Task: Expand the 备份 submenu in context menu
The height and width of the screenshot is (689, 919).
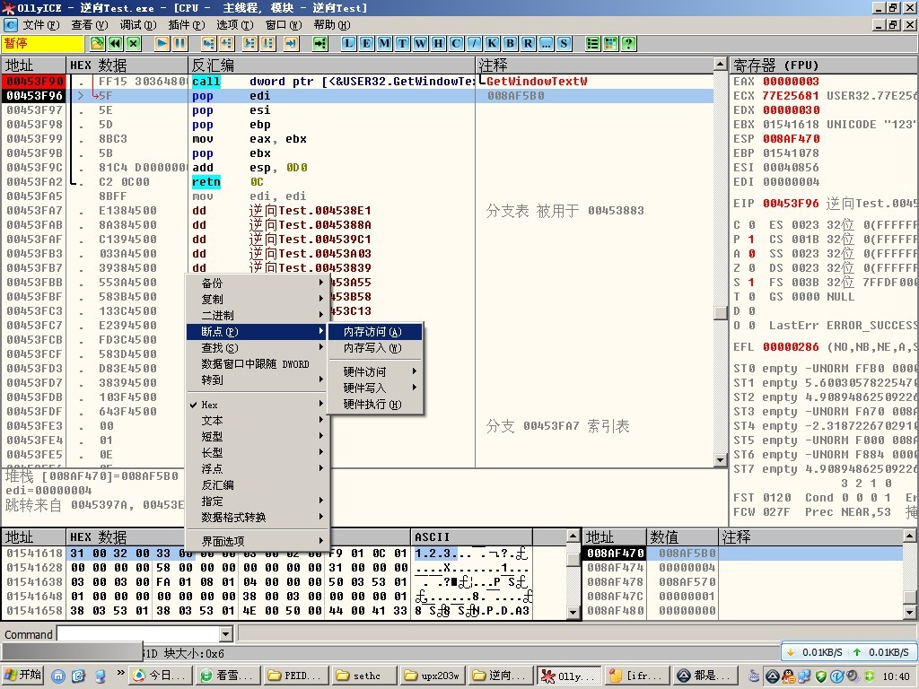Action: click(x=257, y=283)
